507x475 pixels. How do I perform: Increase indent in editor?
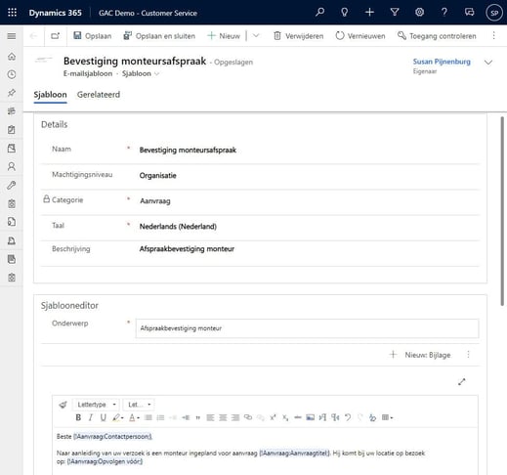(186, 417)
